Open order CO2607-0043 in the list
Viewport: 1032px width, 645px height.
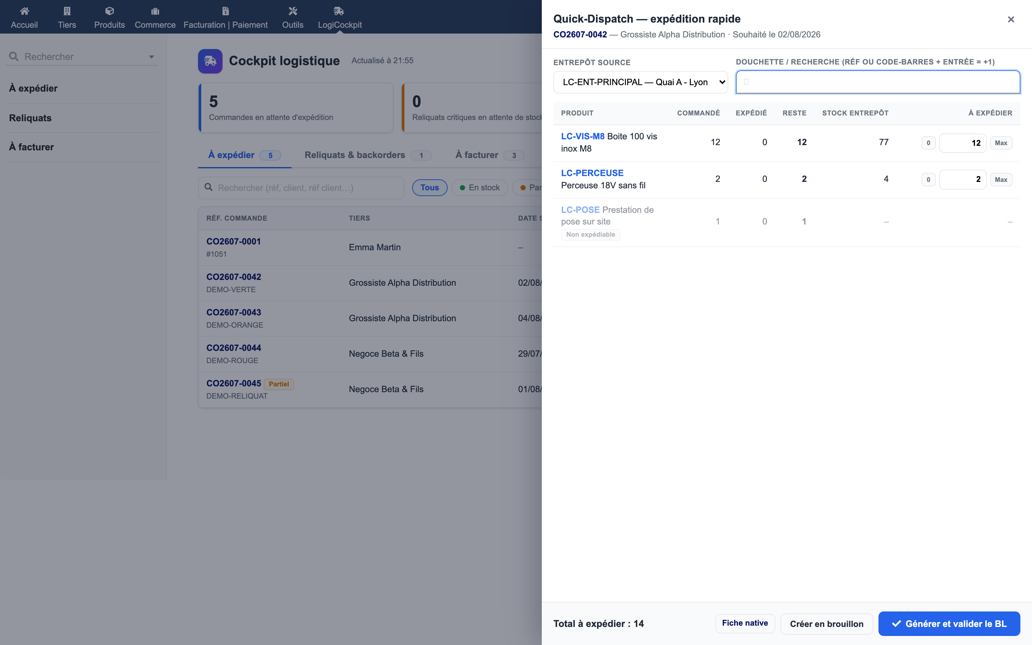click(x=234, y=312)
